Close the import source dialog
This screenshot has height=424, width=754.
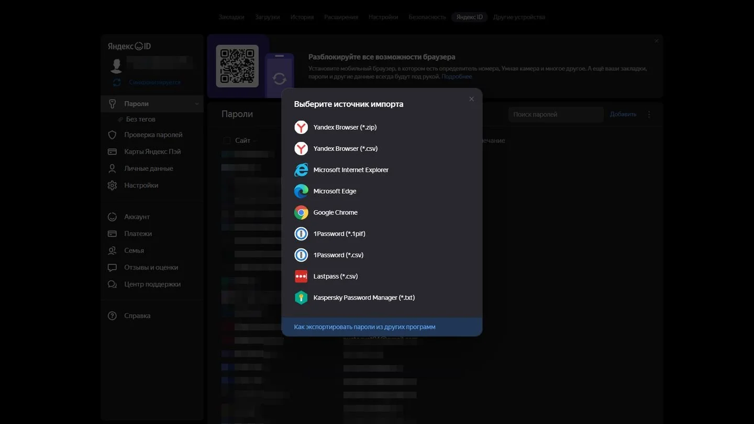tap(471, 99)
